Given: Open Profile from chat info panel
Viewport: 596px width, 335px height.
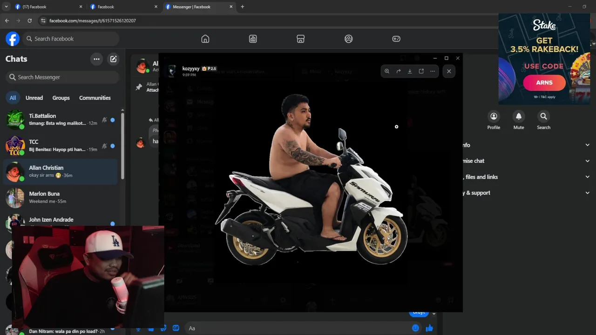Looking at the screenshot, I should click(494, 120).
